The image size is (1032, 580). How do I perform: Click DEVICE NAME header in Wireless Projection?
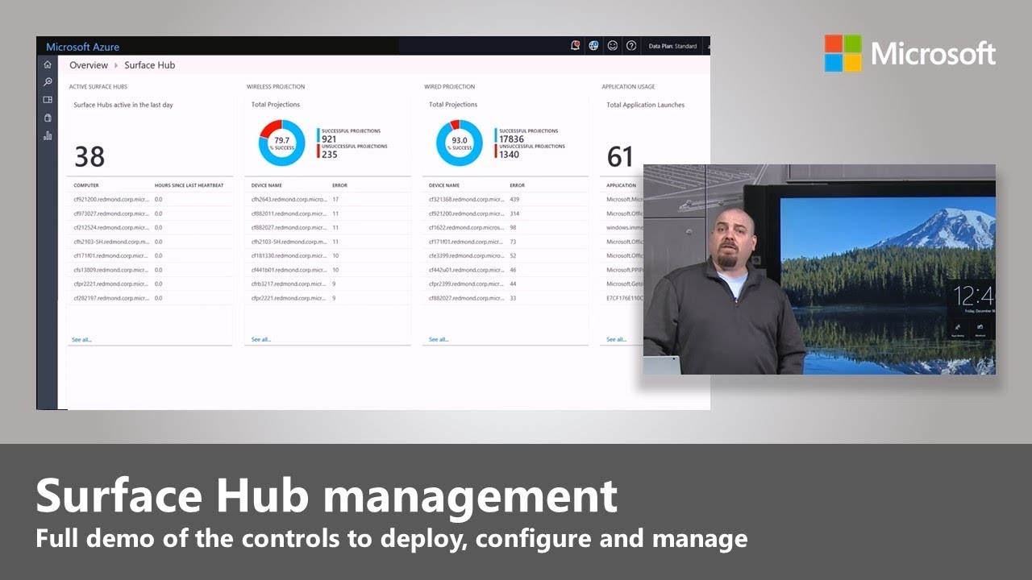click(x=265, y=185)
